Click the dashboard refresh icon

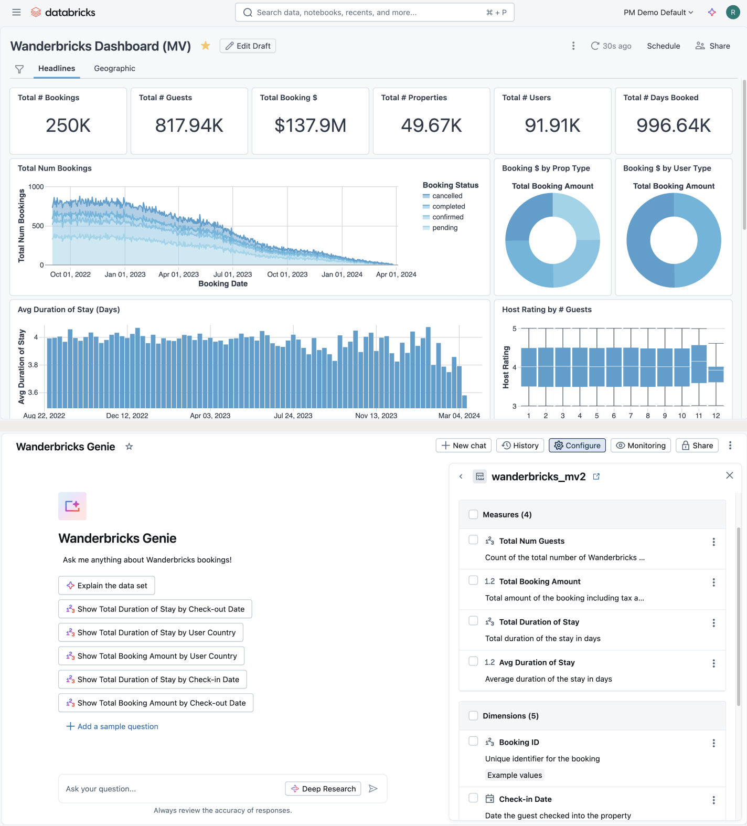(x=595, y=46)
